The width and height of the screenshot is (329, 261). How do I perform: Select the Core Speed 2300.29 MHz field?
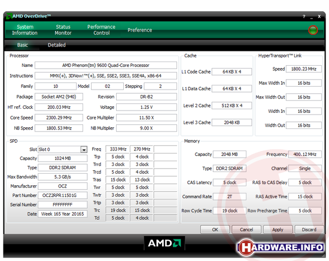tap(59, 118)
